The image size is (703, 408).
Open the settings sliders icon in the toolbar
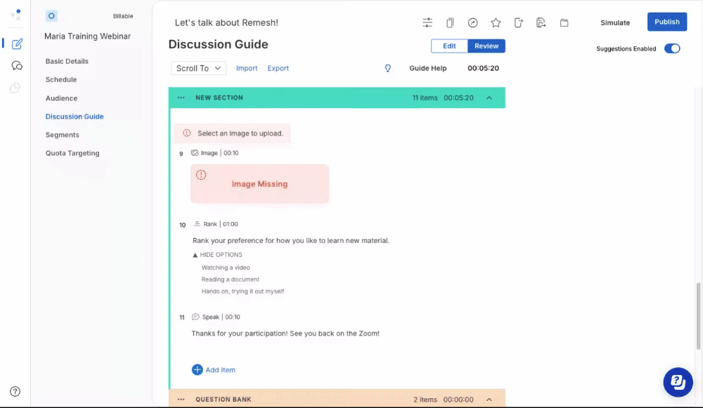point(427,22)
